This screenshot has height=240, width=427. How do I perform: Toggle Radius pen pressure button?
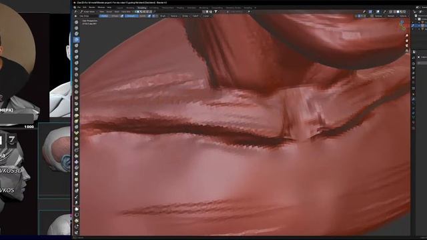pyautogui.click(x=122, y=16)
